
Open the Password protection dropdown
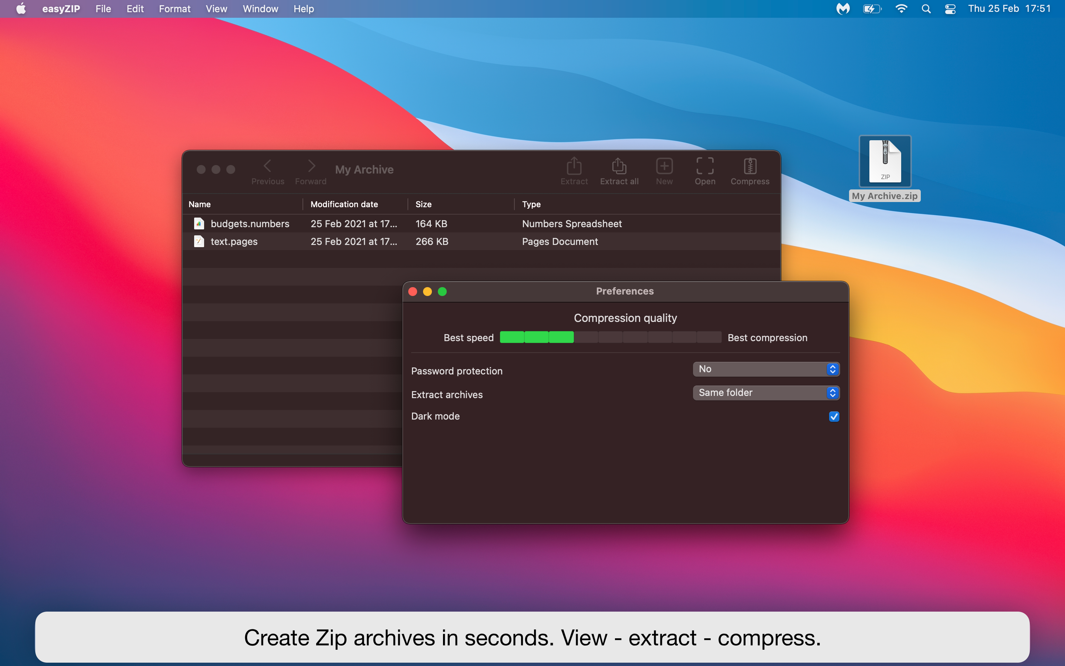766,369
